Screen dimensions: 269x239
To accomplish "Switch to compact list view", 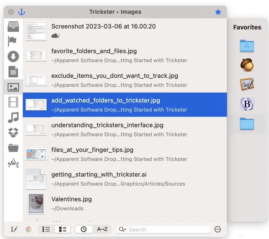I will coord(46,229).
